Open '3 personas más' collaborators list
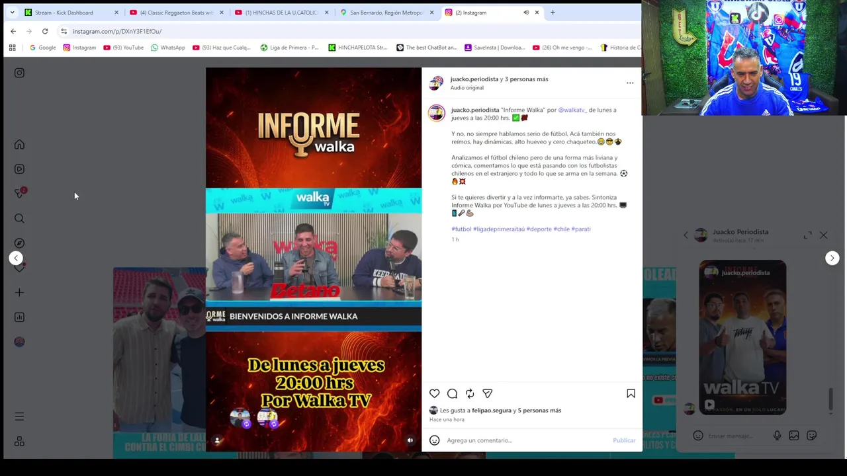The image size is (847, 476). pos(527,79)
